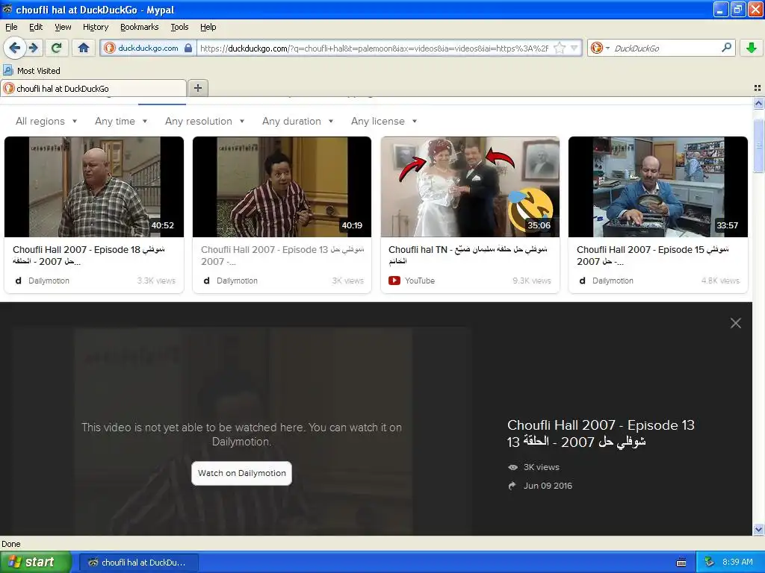
Task: Open the home page icon
Action: [84, 48]
